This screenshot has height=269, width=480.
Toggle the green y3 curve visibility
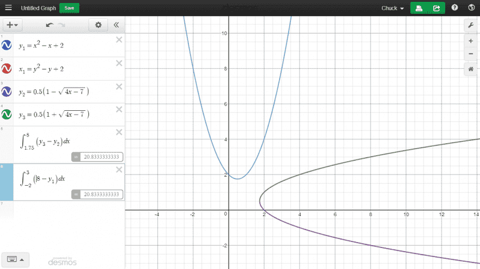coord(7,114)
